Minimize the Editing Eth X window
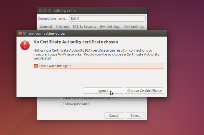The height and width of the screenshot is (135, 204). [x=45, y=11]
